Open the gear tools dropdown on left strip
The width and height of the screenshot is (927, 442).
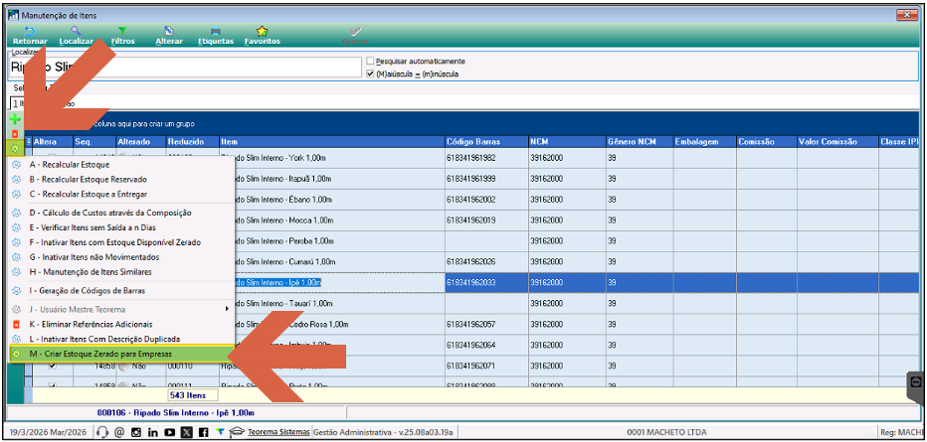(16, 149)
